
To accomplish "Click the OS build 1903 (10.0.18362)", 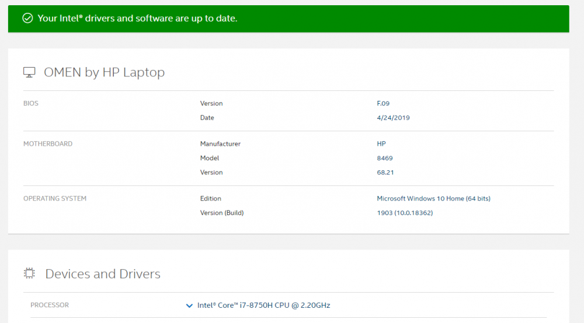I will [405, 213].
